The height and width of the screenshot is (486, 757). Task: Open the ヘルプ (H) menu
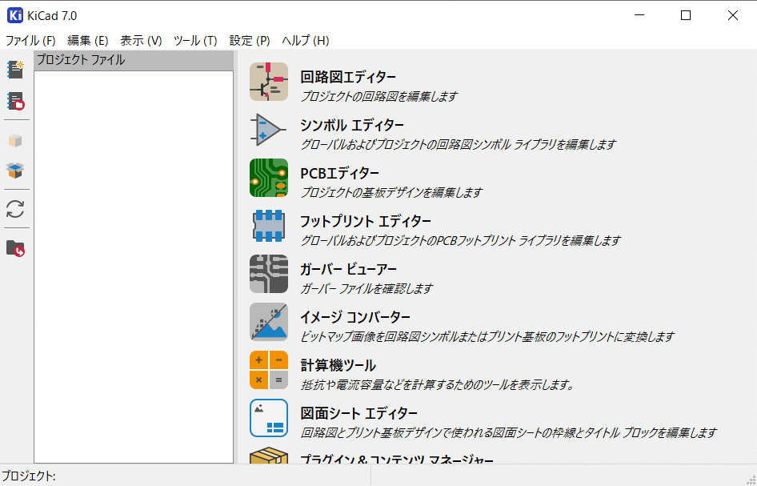[306, 41]
